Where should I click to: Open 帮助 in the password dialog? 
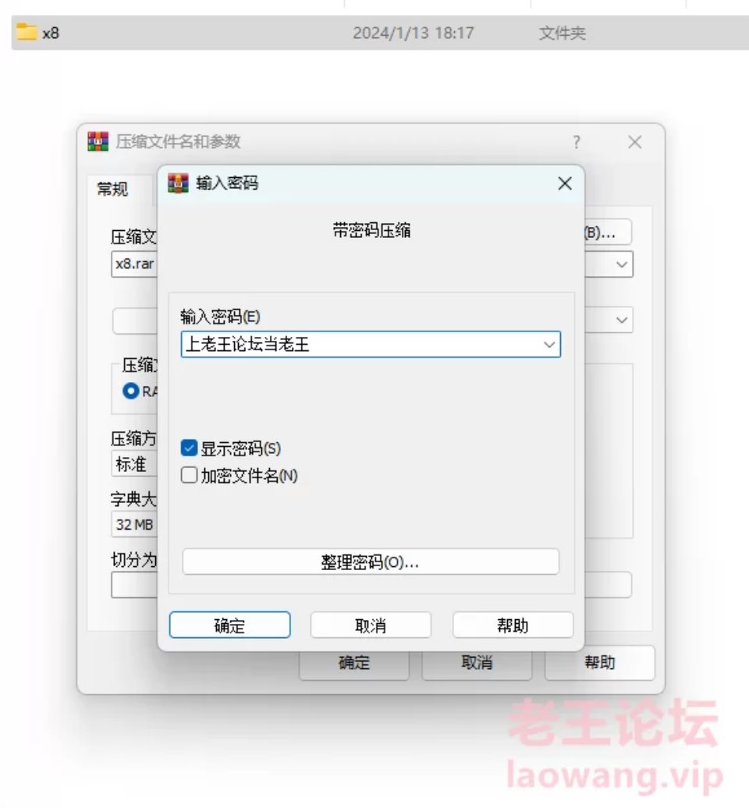pos(513,625)
